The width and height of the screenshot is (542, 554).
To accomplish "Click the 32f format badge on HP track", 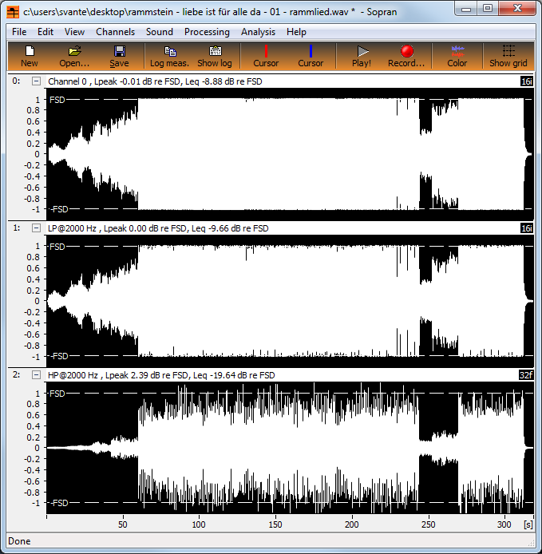I will 526,375.
